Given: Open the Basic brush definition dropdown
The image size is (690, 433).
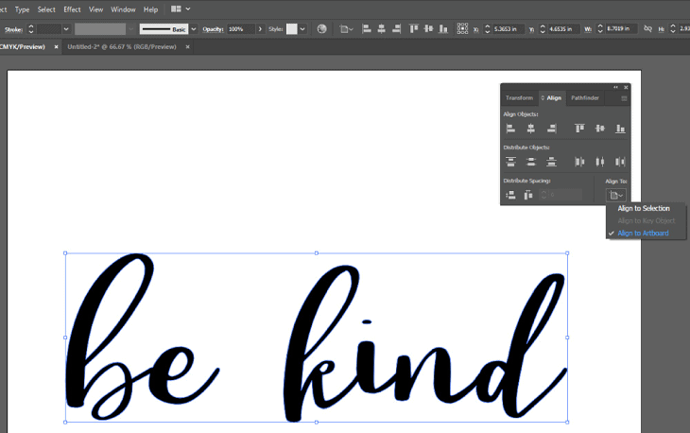Looking at the screenshot, I should point(194,29).
